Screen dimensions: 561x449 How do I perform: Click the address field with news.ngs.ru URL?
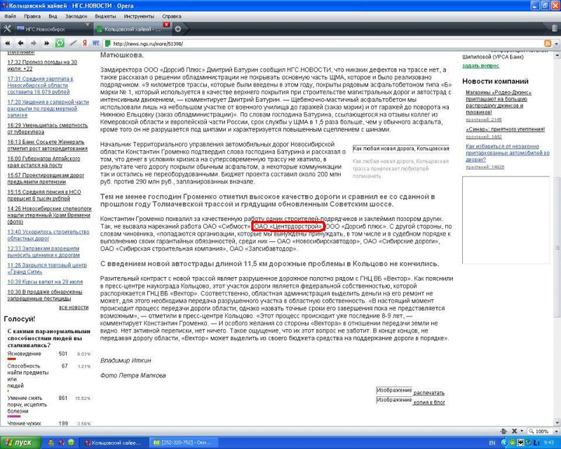click(322, 43)
